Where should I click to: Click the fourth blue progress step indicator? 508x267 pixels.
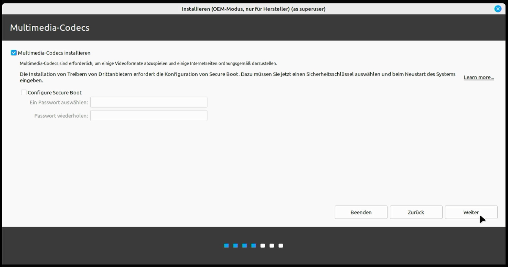[x=254, y=246]
